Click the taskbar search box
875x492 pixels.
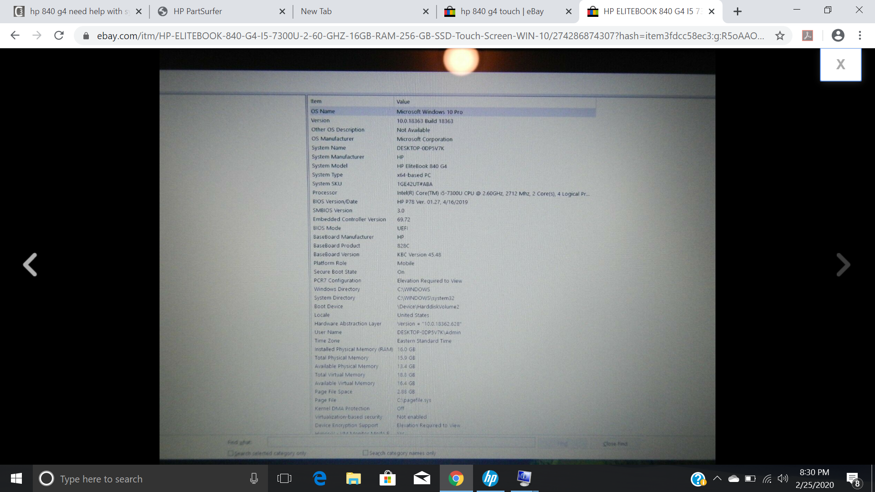tap(150, 479)
